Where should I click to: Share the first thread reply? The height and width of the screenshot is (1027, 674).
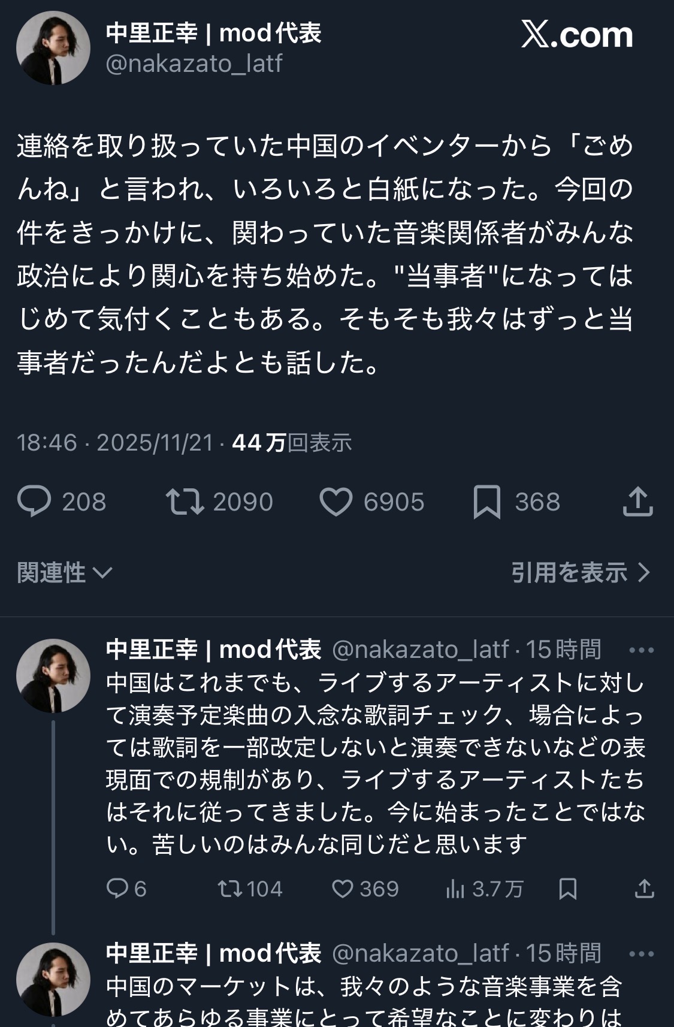point(644,889)
